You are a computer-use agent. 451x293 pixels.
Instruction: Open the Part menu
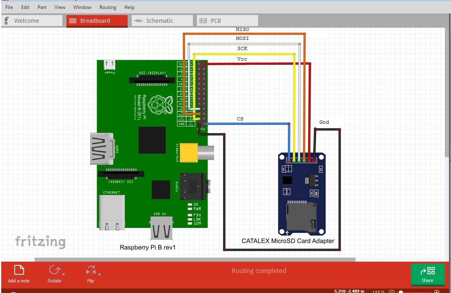click(42, 7)
